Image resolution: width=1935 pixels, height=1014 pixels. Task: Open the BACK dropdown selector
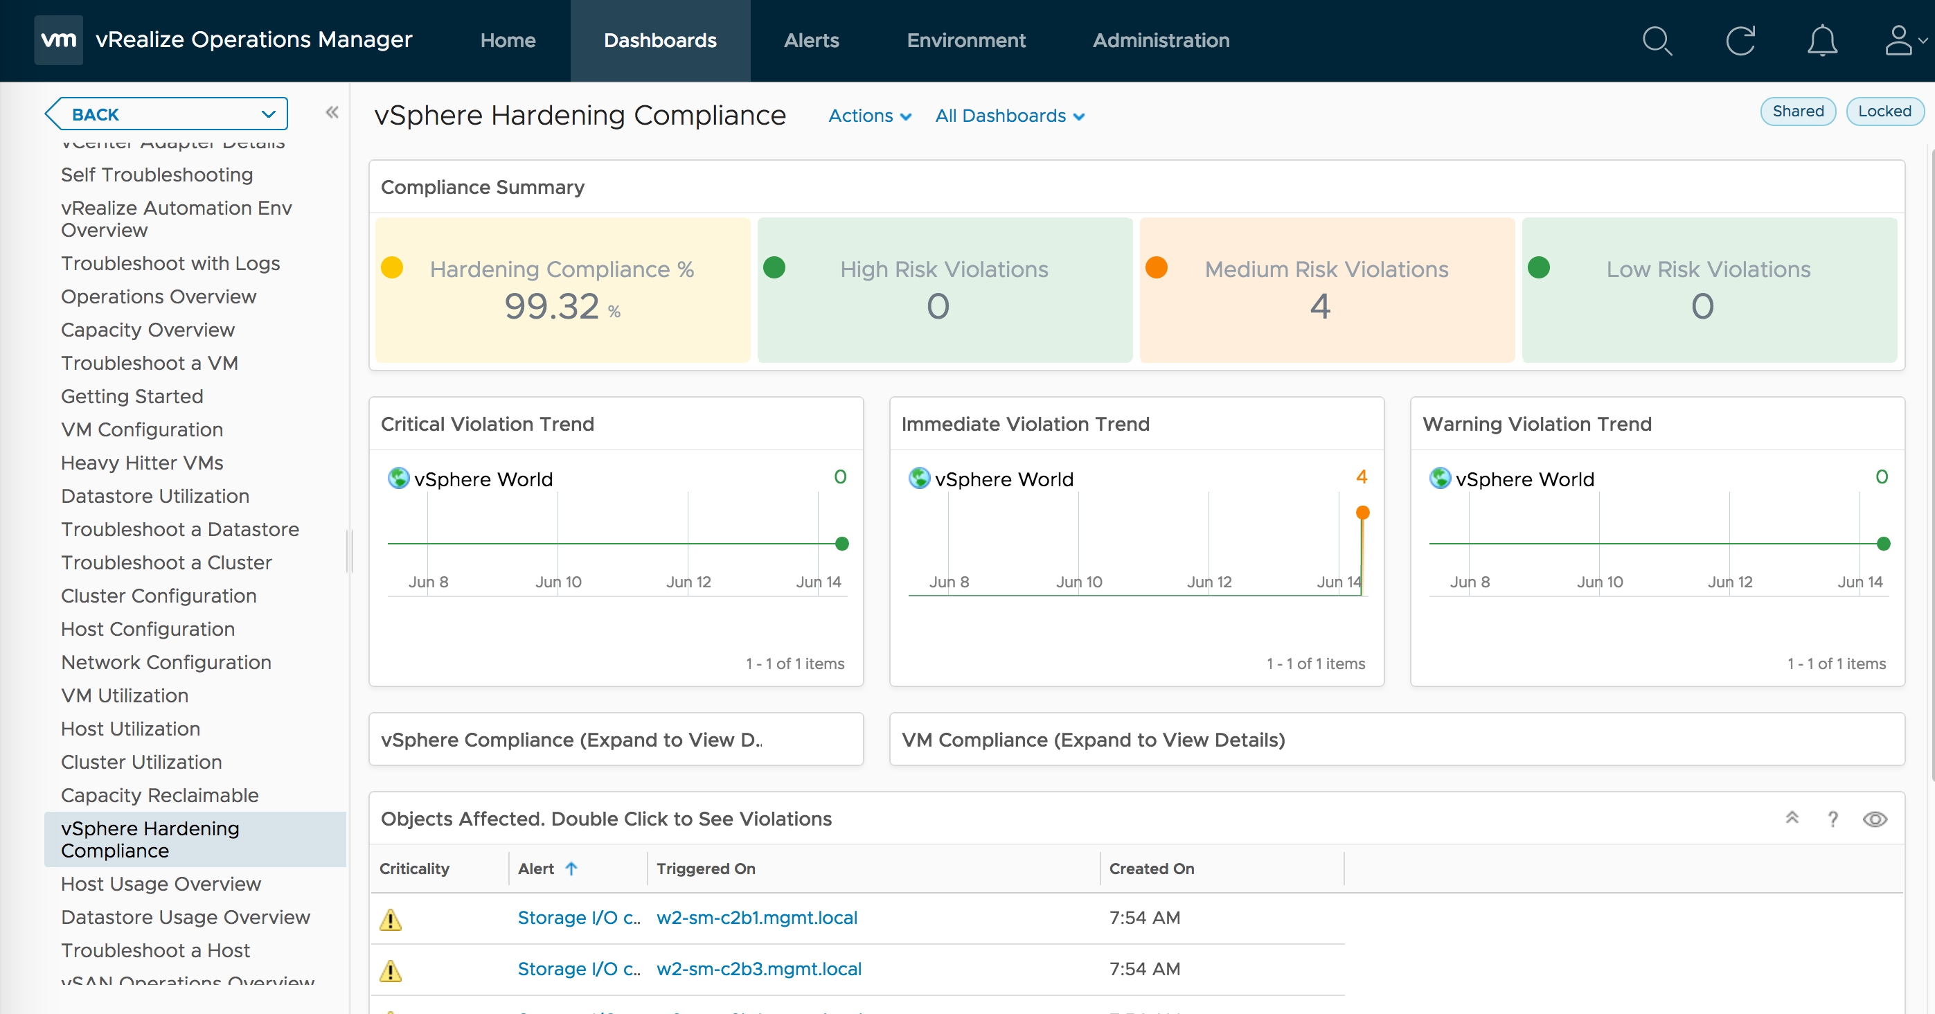click(166, 114)
